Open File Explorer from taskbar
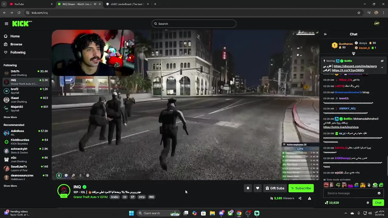 click(212, 213)
